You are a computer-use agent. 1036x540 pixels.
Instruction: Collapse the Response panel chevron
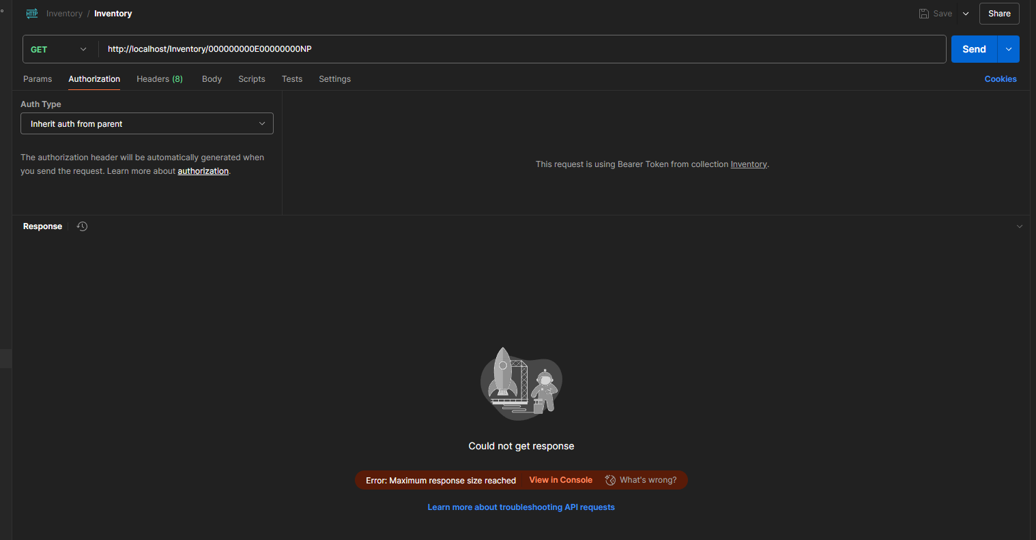pos(1020,226)
